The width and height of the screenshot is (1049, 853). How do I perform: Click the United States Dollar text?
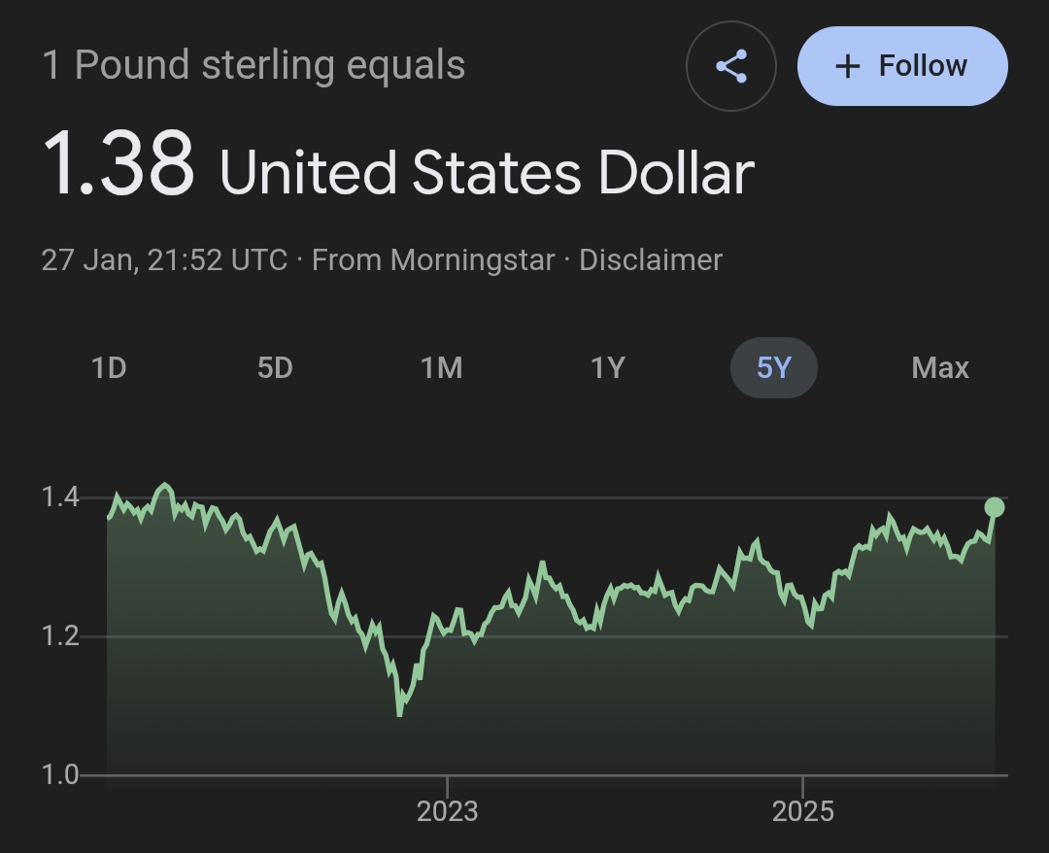pyautogui.click(x=487, y=173)
